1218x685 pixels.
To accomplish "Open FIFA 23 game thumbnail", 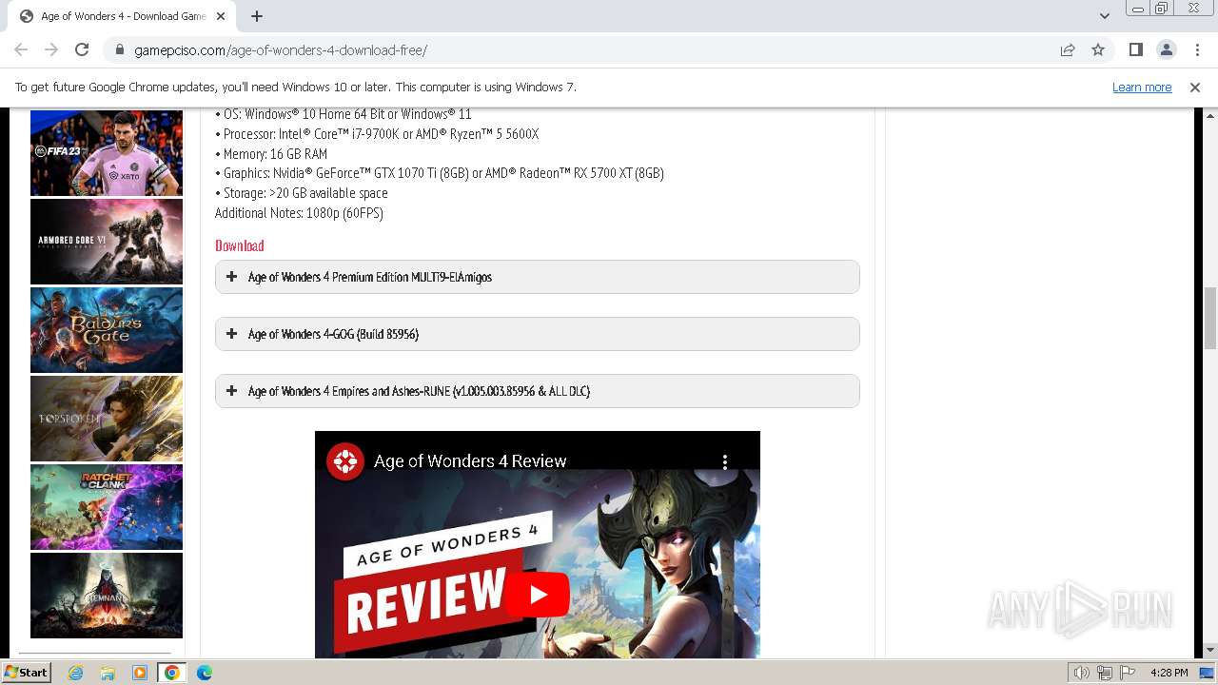I will pyautogui.click(x=107, y=152).
